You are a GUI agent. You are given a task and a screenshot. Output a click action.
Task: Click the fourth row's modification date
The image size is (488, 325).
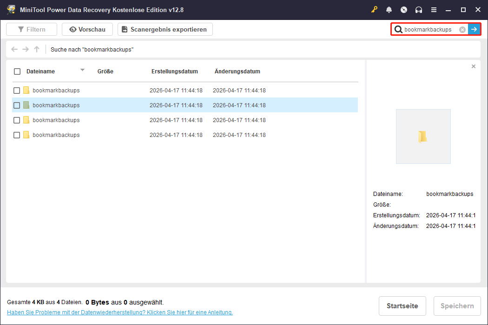click(239, 135)
